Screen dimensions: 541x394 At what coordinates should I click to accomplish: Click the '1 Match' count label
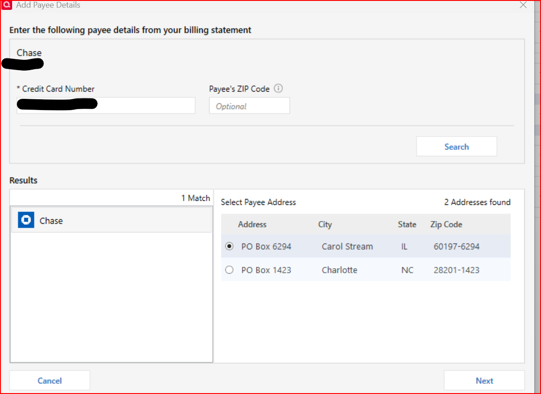196,198
